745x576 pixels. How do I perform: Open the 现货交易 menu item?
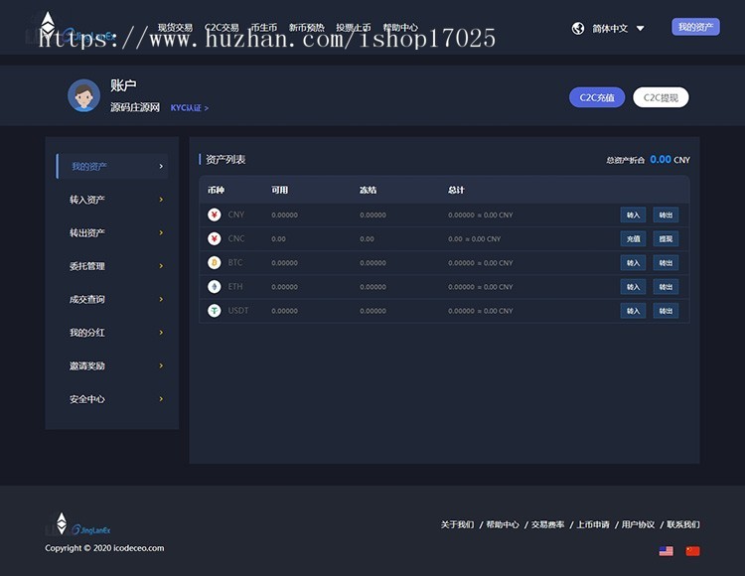click(x=175, y=28)
